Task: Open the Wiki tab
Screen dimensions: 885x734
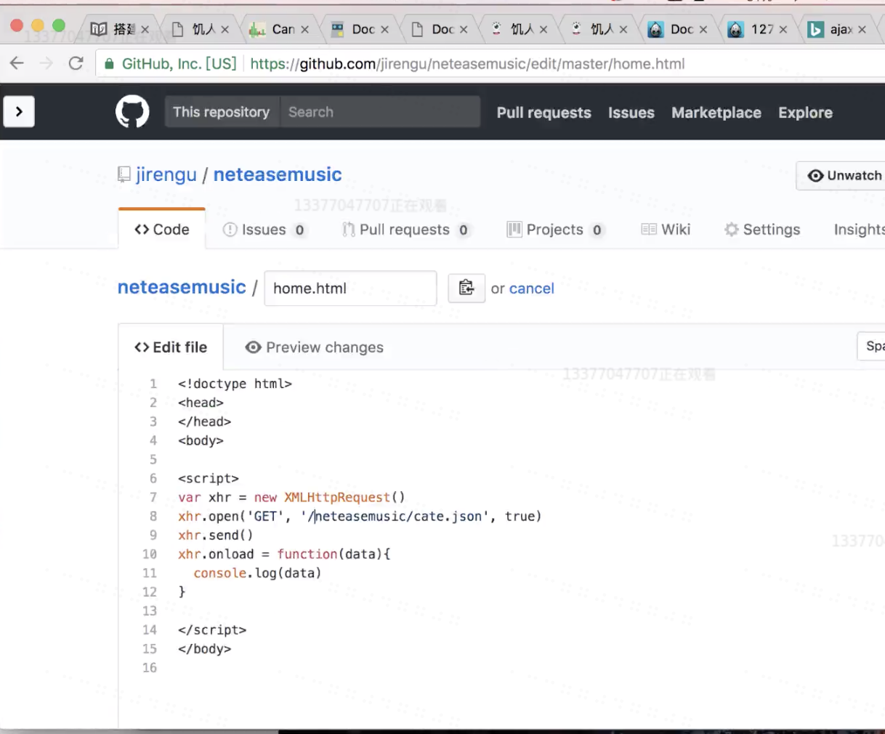Action: tap(665, 229)
